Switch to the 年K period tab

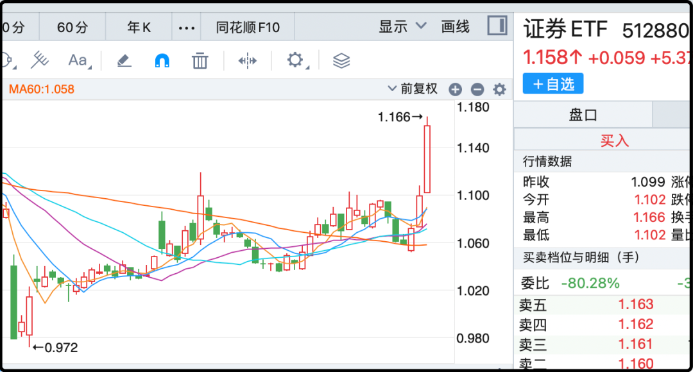point(139,28)
